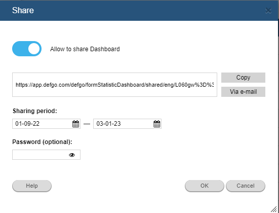Send the link via e-mail
Viewport: 279px width, 213px height.
[x=243, y=92]
